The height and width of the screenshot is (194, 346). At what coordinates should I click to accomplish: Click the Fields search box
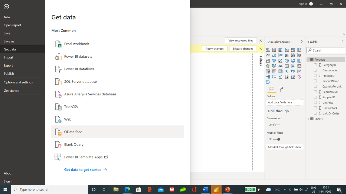(326, 50)
